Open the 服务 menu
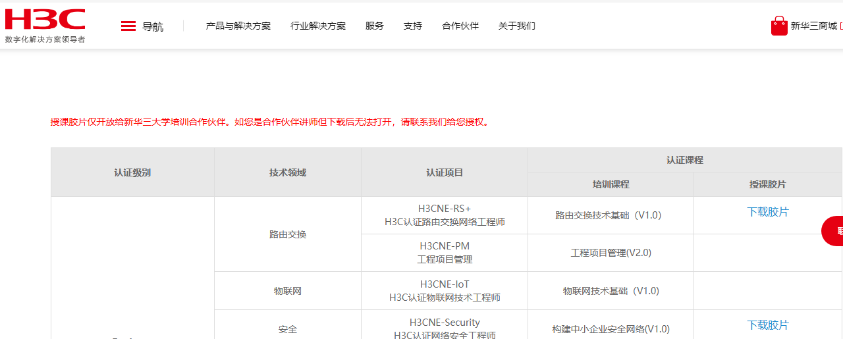The image size is (843, 339). click(375, 26)
